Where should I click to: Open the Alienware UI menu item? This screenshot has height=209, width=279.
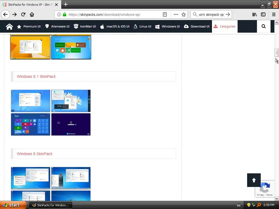(57, 26)
